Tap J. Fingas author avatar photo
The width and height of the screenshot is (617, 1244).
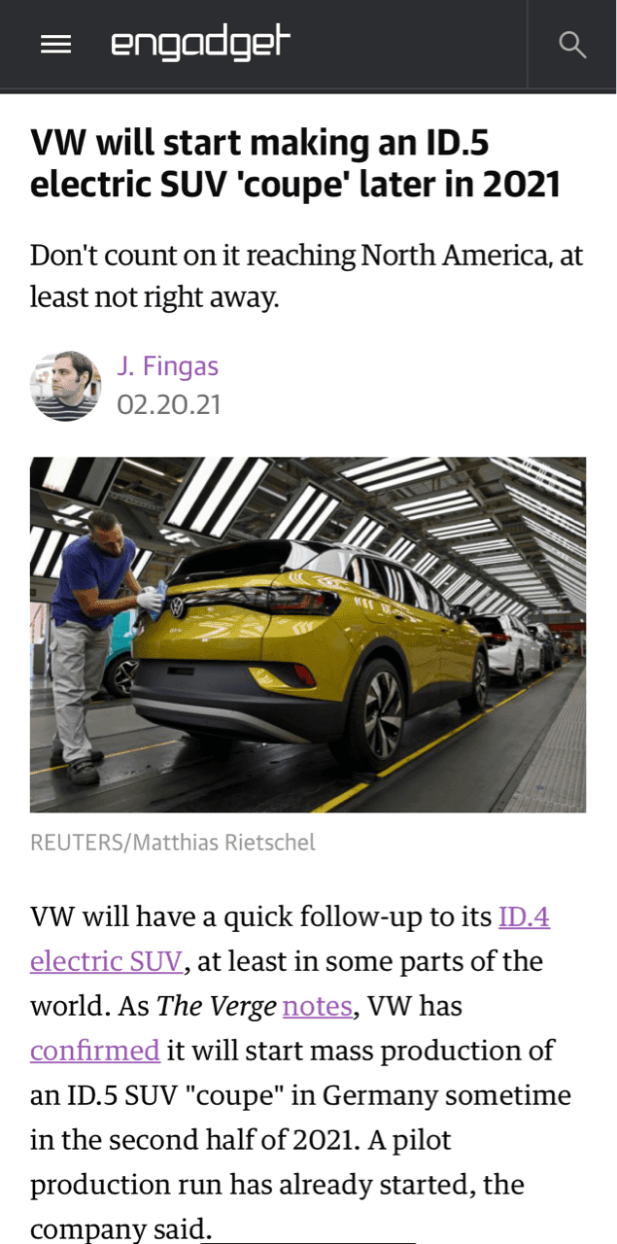pyautogui.click(x=66, y=386)
